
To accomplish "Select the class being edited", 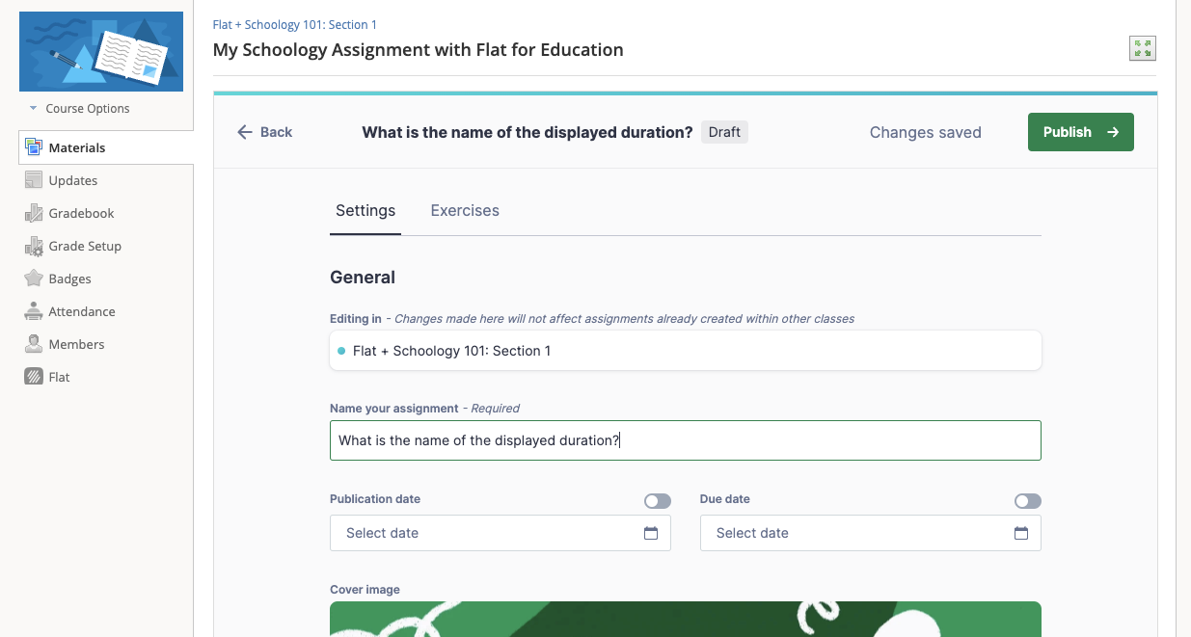I will [x=685, y=350].
